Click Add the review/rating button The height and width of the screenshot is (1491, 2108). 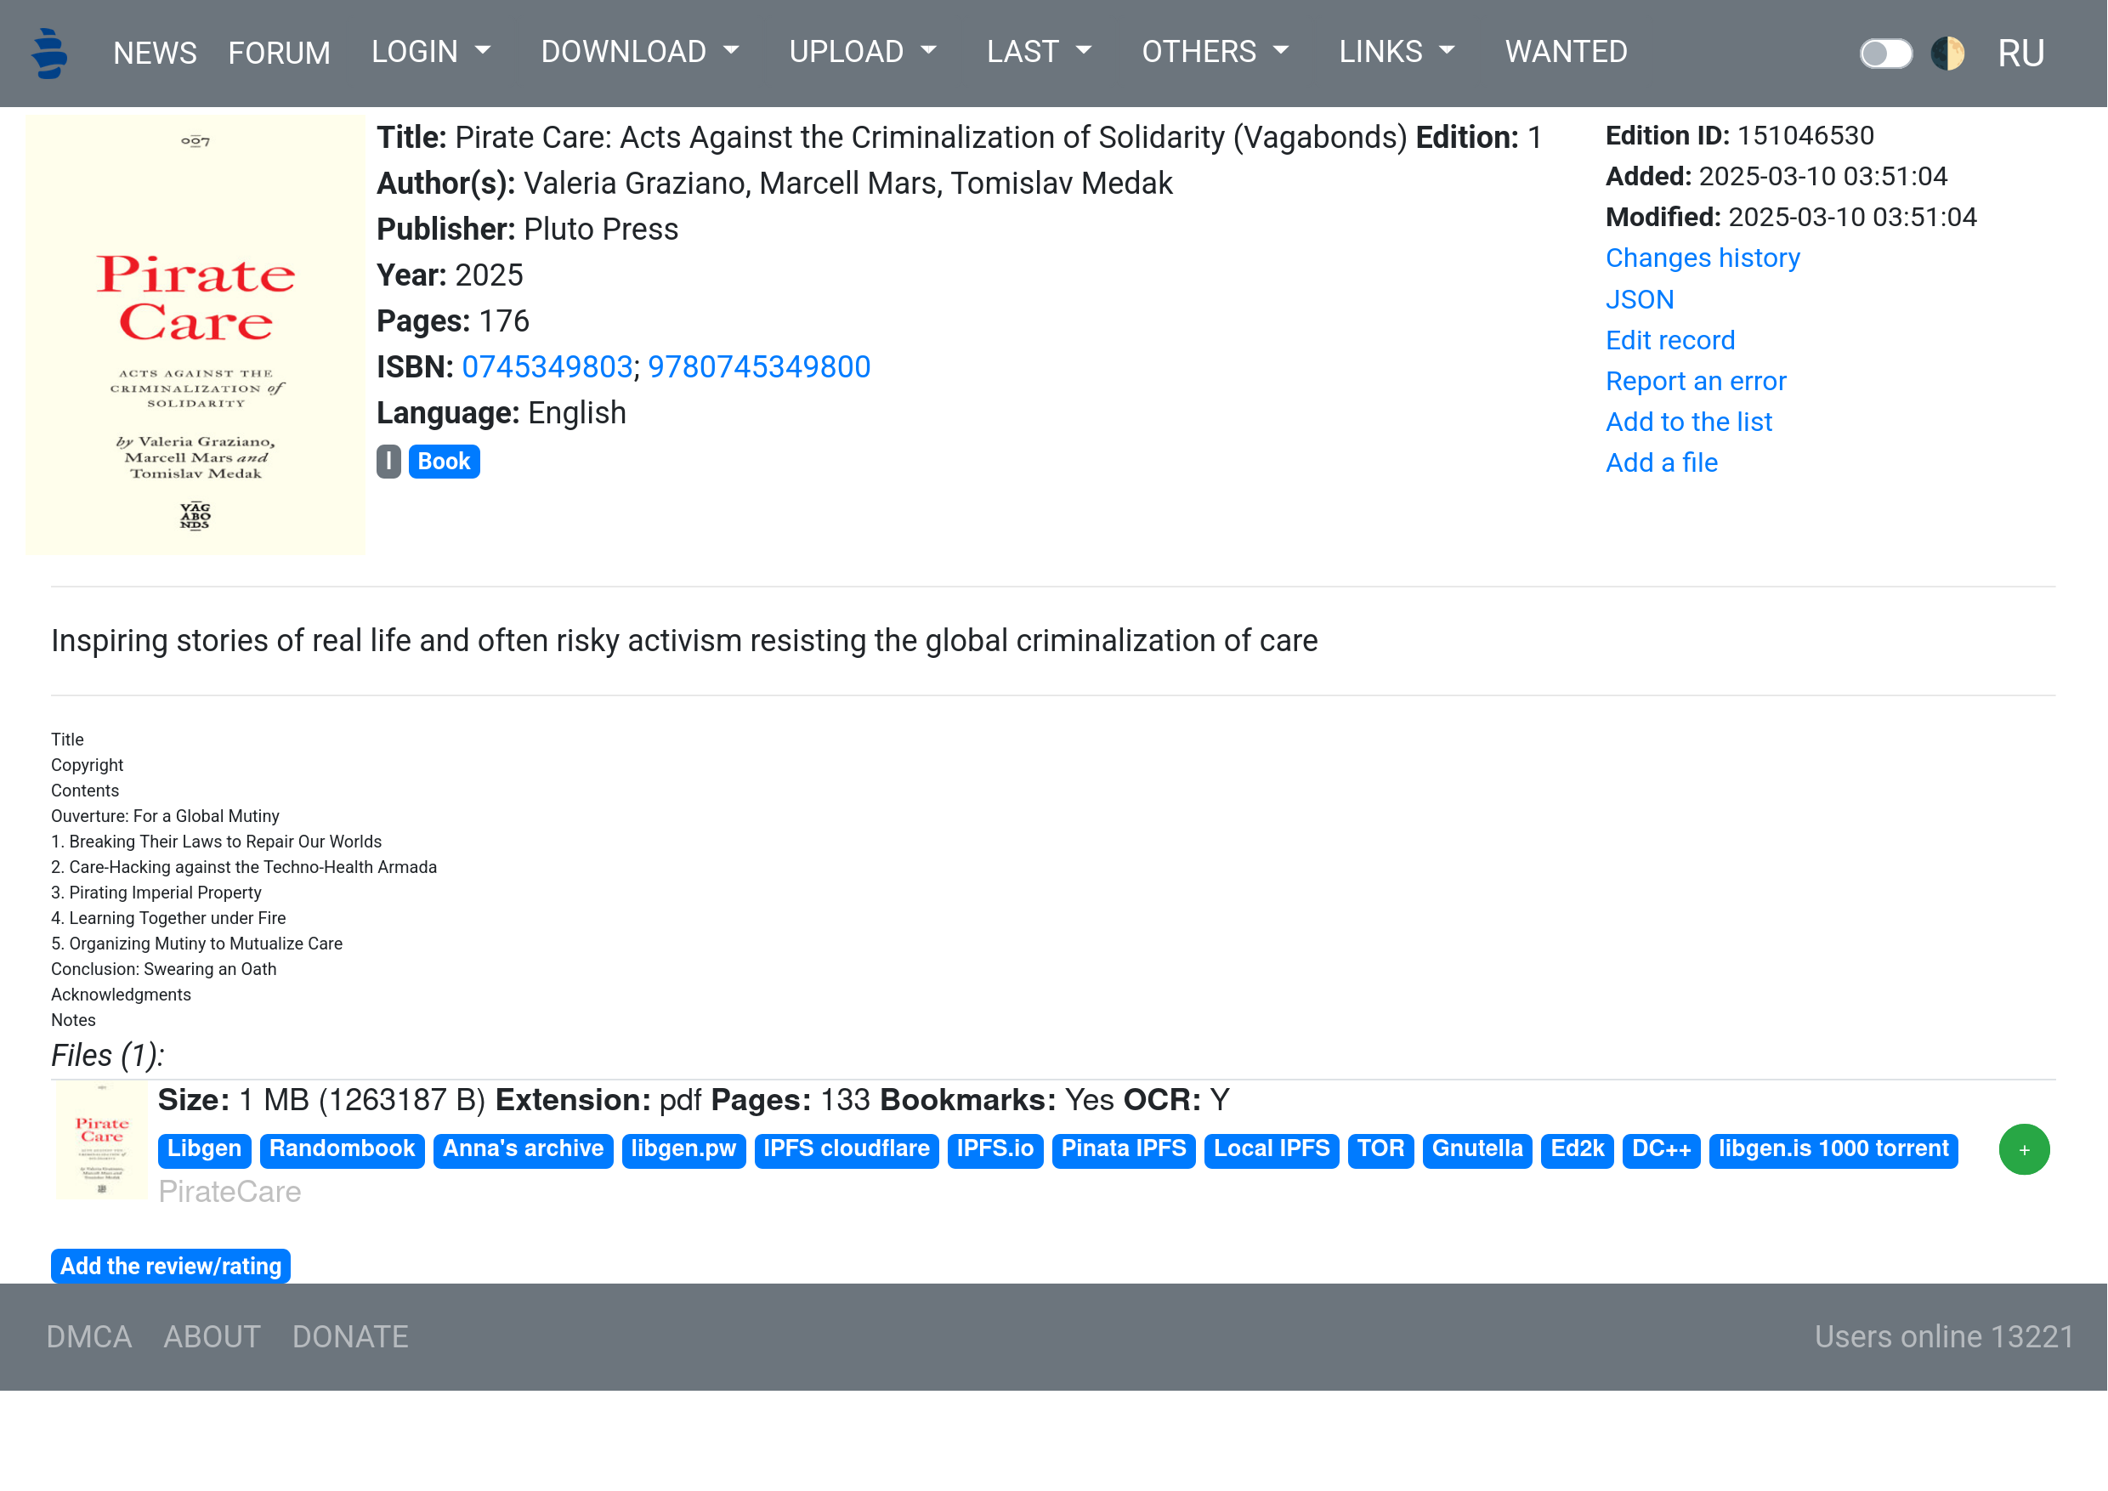(x=171, y=1266)
